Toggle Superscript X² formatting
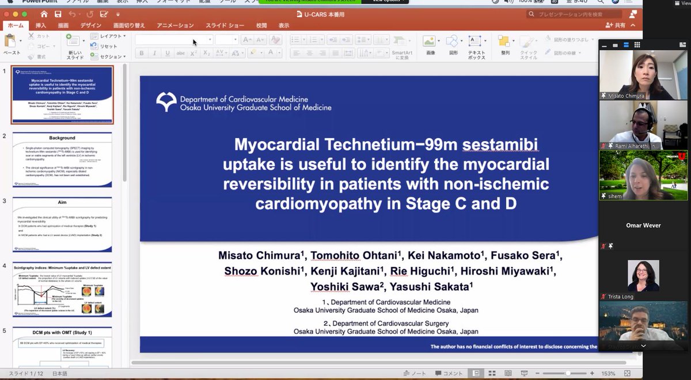 [x=194, y=53]
